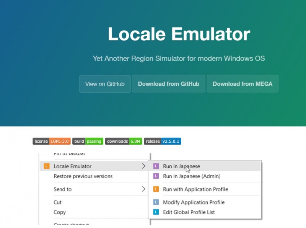The height and width of the screenshot is (228, 306).
Task: Choose Run in Japanese
Action: [205, 166]
